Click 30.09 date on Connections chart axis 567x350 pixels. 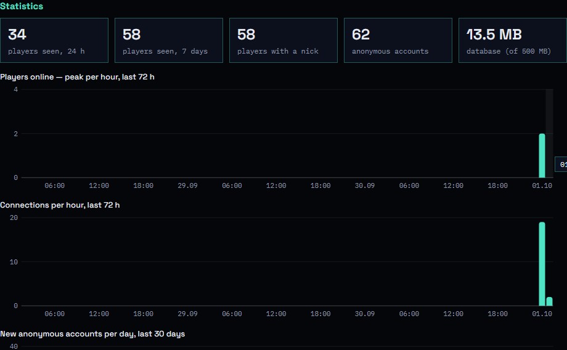tap(364, 314)
